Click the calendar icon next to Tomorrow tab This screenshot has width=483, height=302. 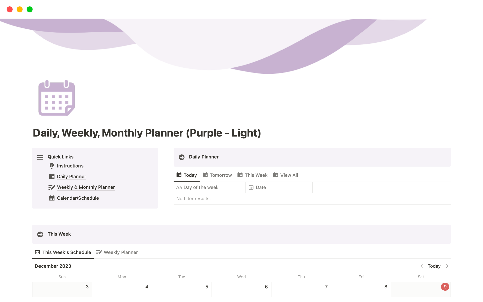205,175
